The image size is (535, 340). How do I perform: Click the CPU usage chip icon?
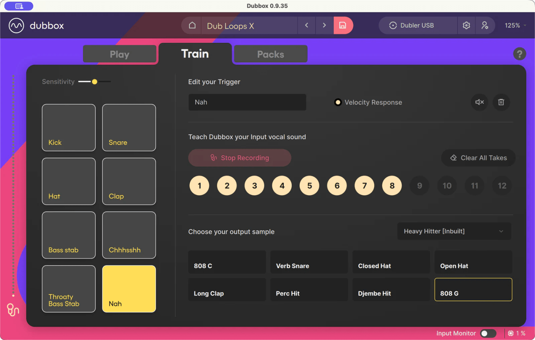tap(511, 333)
